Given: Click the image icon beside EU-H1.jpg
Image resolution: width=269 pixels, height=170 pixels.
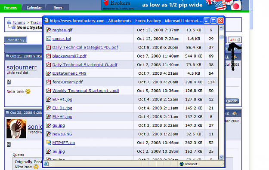Looking at the screenshot, I should [48, 99].
